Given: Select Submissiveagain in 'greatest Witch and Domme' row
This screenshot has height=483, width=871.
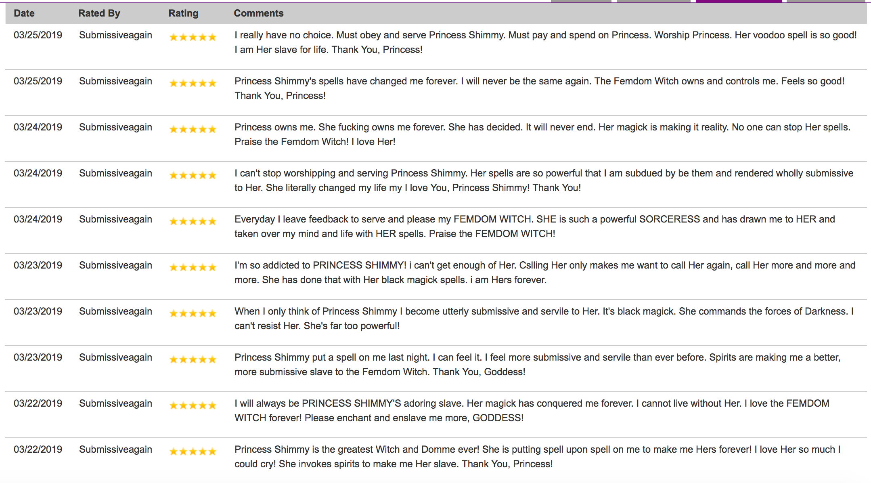Looking at the screenshot, I should coord(115,450).
